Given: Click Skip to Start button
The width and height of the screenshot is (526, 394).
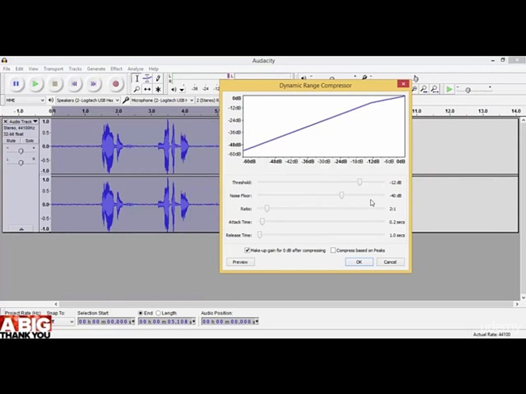Looking at the screenshot, I should 74,84.
